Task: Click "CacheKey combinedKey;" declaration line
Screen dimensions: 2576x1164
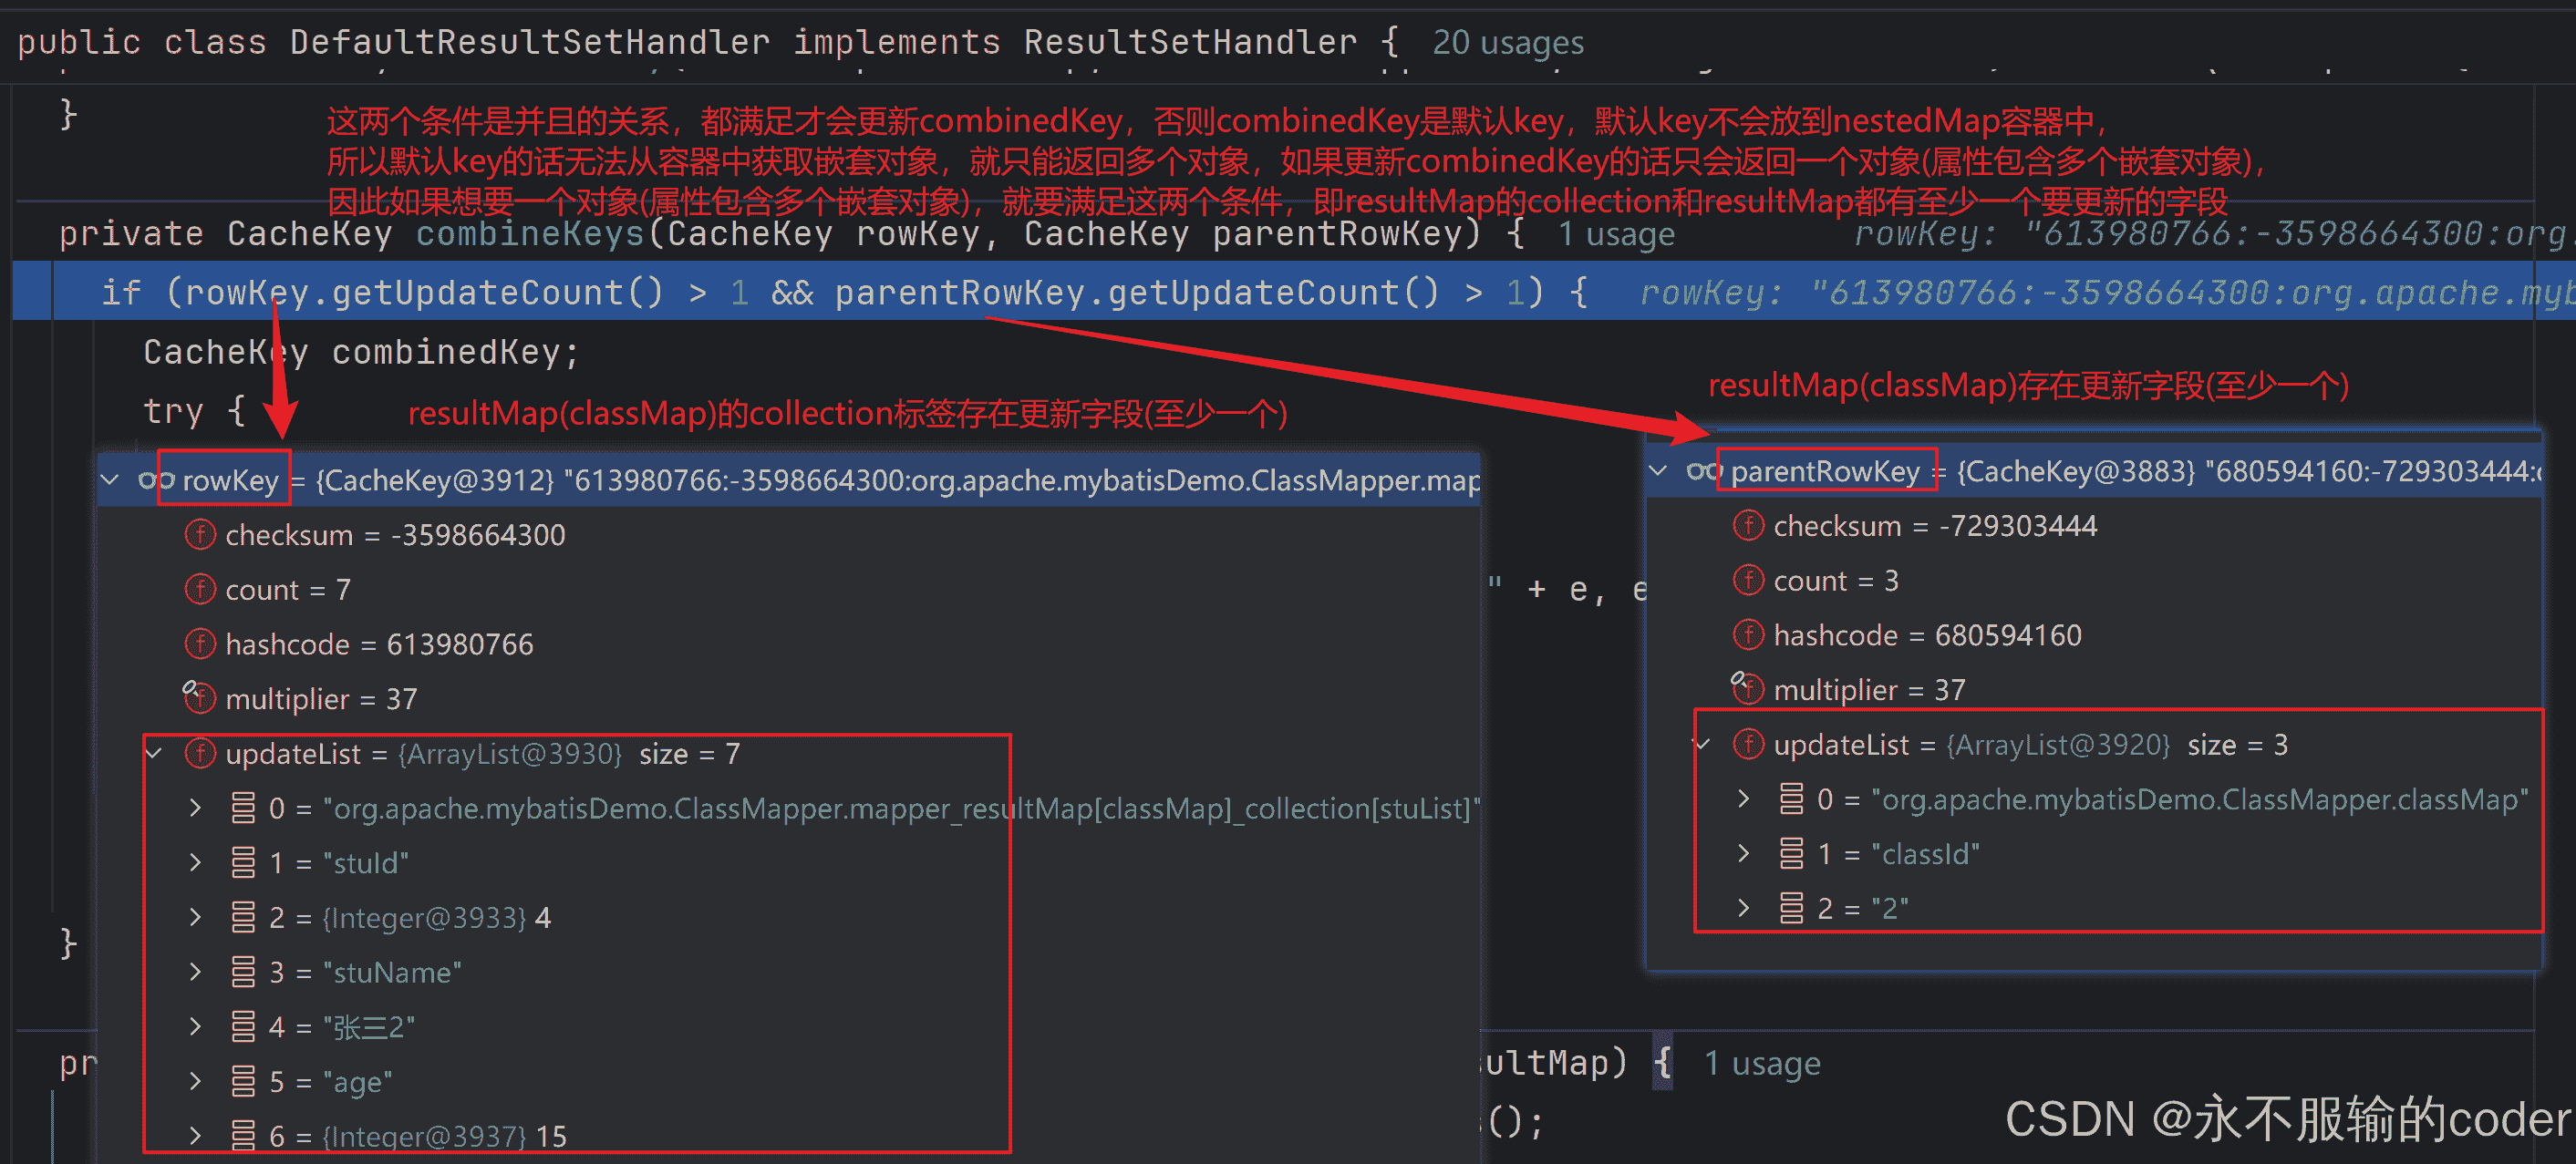Action: [361, 352]
